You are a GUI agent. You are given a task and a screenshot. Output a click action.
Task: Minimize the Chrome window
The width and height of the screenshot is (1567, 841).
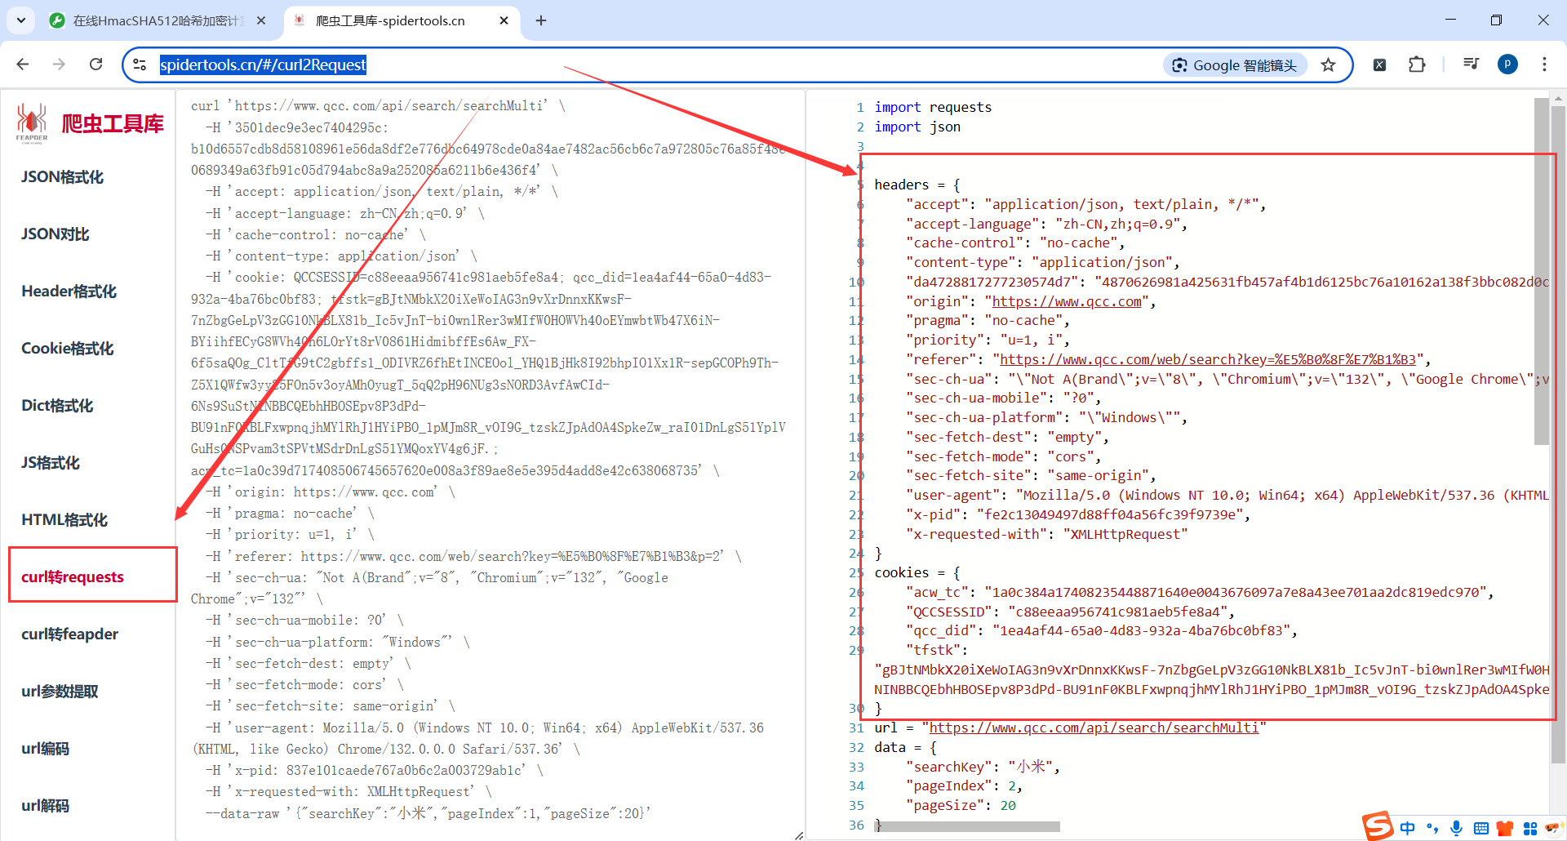pyautogui.click(x=1450, y=20)
